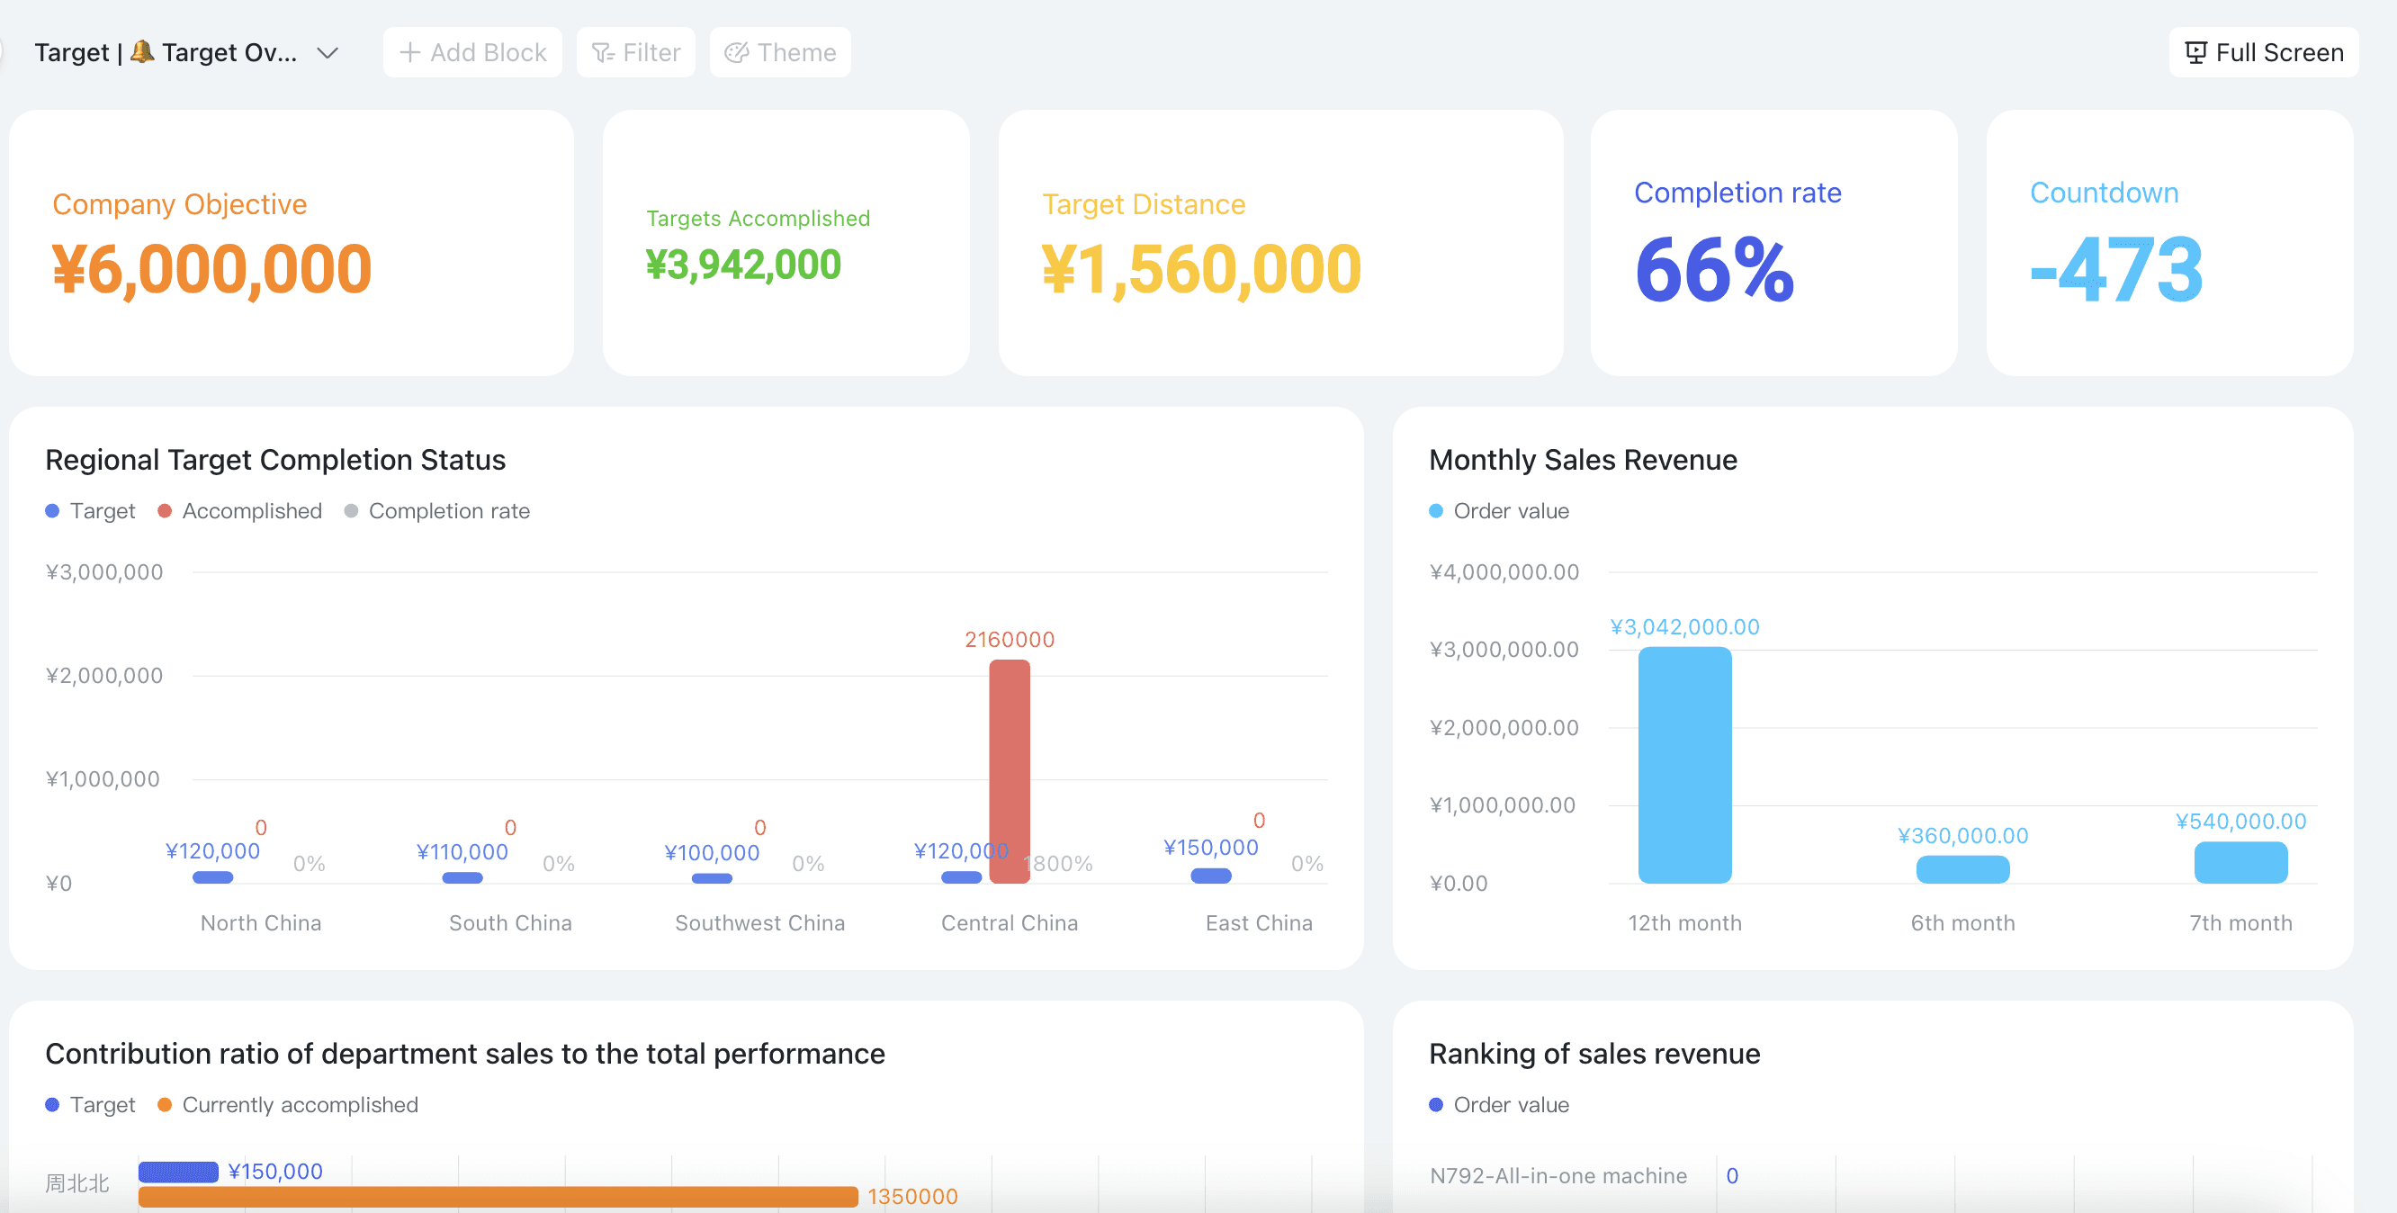Open the Completion rate 66% card

1773,243
